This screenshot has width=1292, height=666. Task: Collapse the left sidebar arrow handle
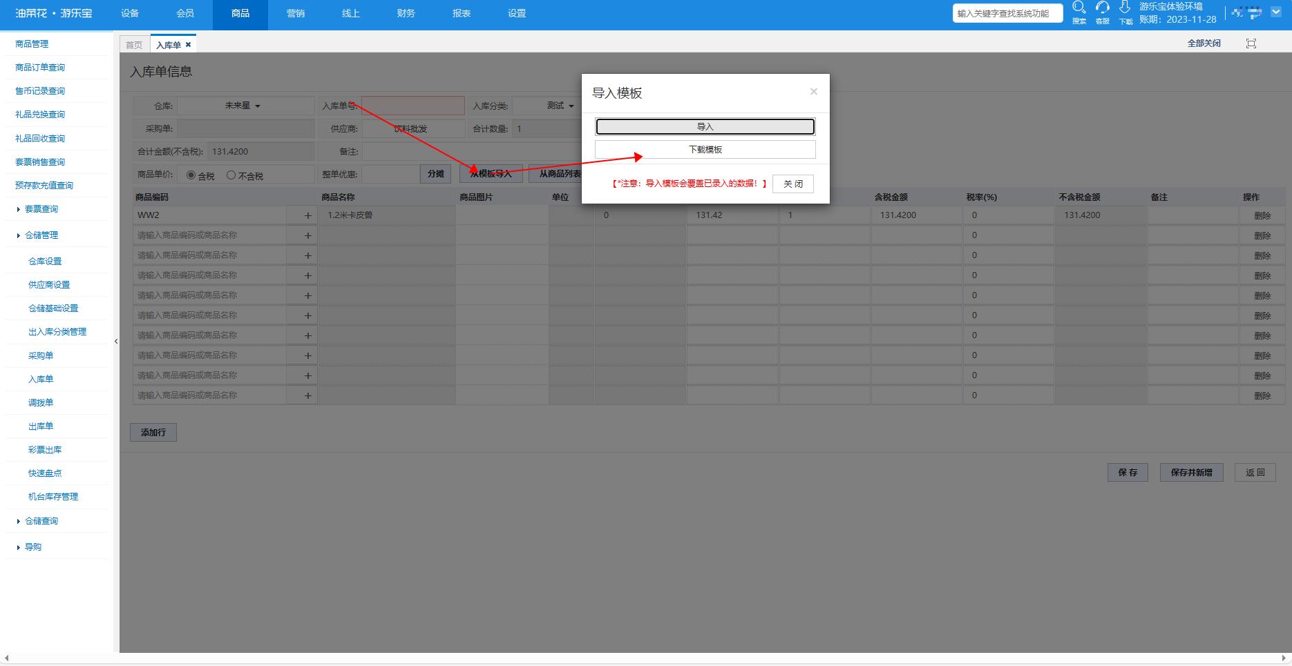click(116, 341)
